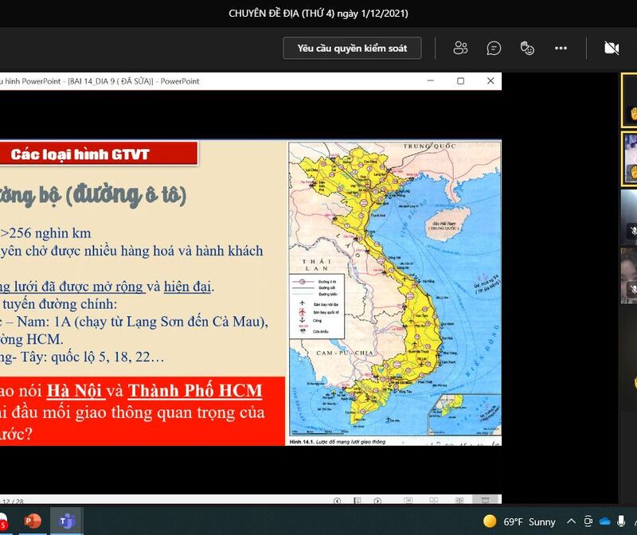Switch to Normal view in PowerPoint

pyautogui.click(x=408, y=501)
